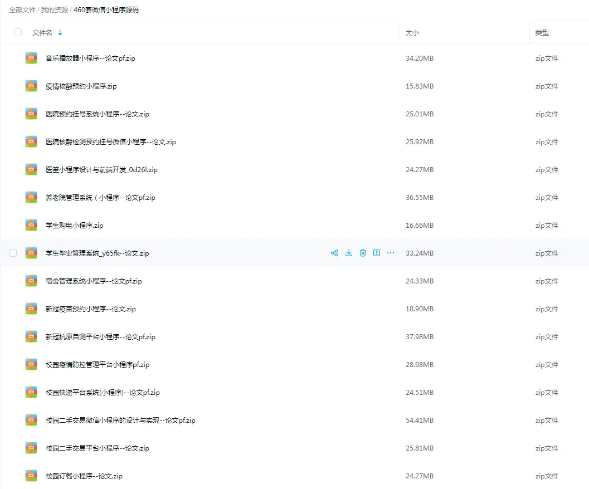The width and height of the screenshot is (589, 489).
Task: Delete the file using the trash icon
Action: click(x=363, y=253)
